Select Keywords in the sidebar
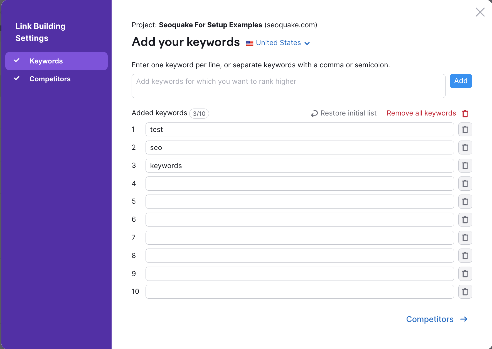The height and width of the screenshot is (349, 492). click(x=46, y=61)
